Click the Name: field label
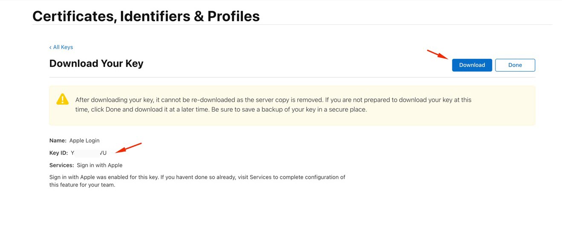The image size is (562, 241). click(58, 141)
